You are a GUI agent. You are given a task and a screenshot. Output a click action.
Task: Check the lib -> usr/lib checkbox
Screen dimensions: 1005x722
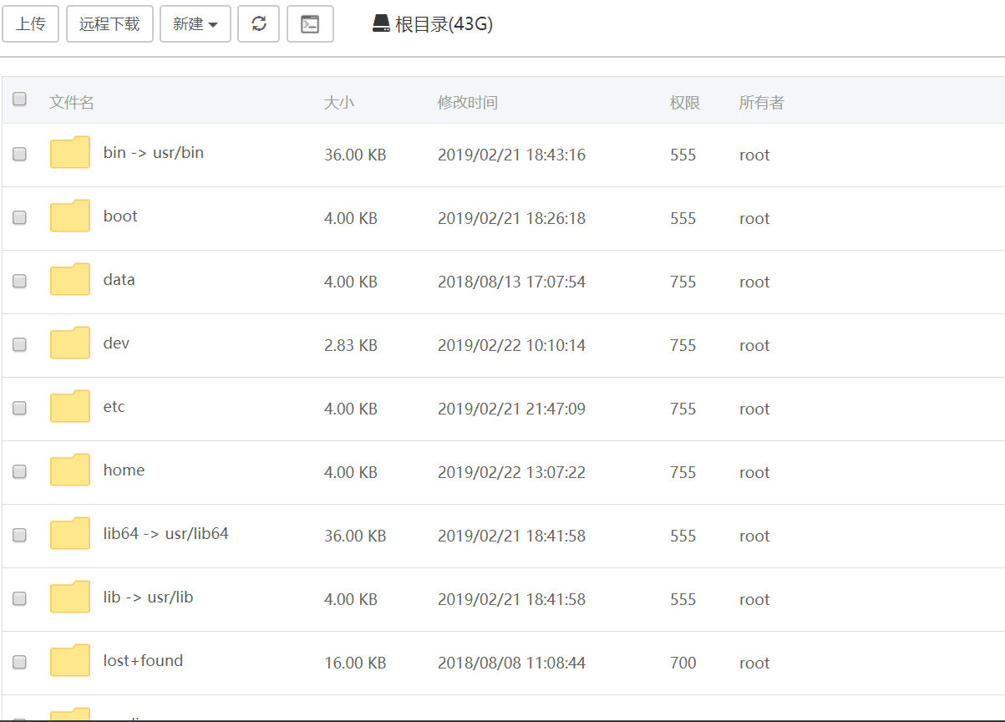click(x=20, y=598)
